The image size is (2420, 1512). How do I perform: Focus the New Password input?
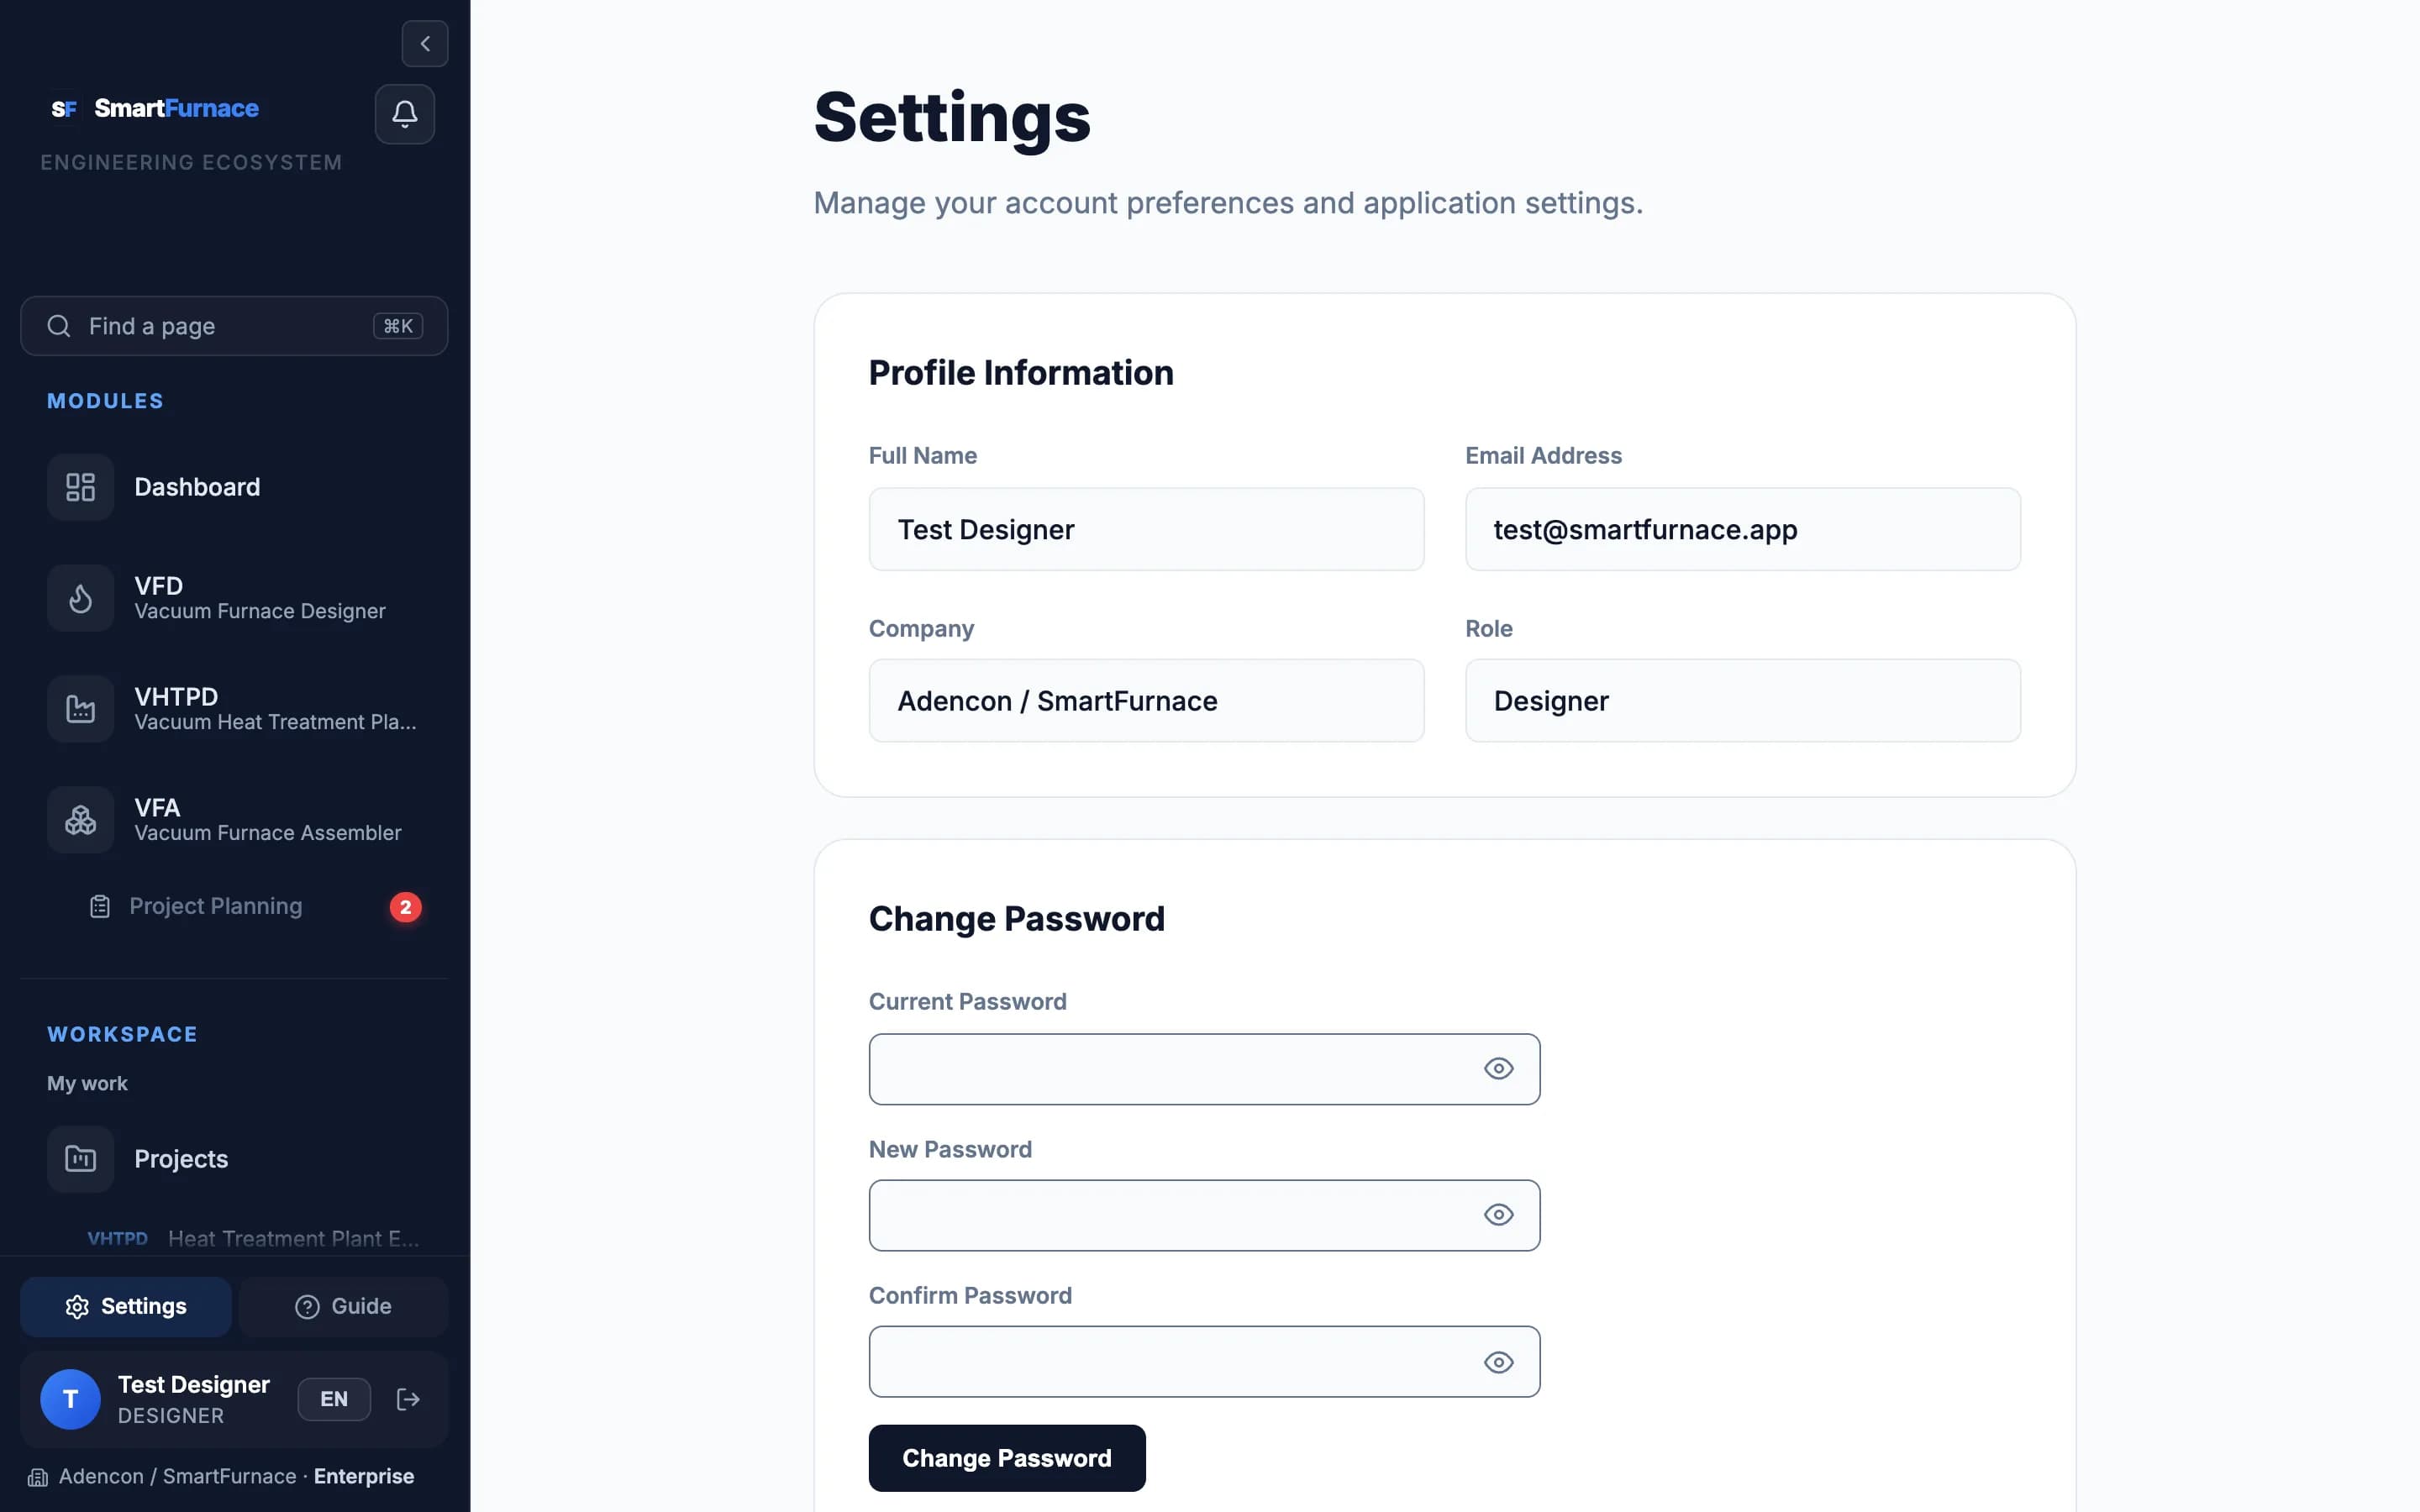pyautogui.click(x=1204, y=1215)
